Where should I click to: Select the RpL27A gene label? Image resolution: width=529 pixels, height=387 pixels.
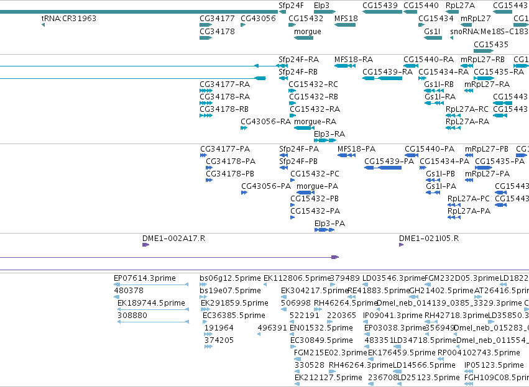460,6
